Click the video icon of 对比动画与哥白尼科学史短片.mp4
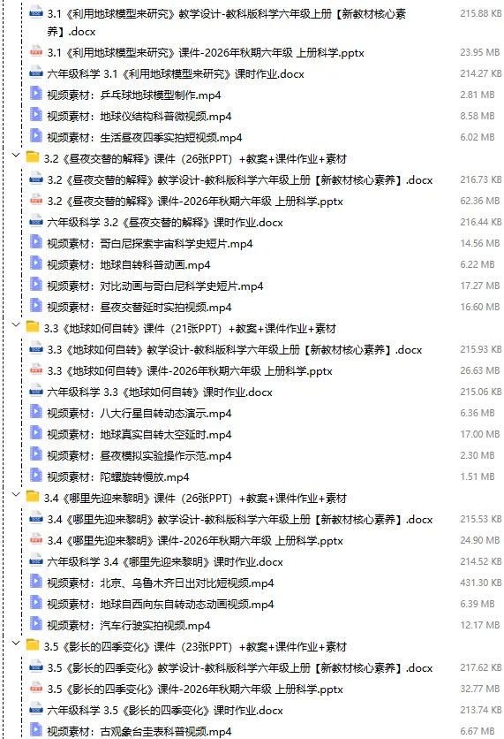504x739 pixels. click(36, 285)
